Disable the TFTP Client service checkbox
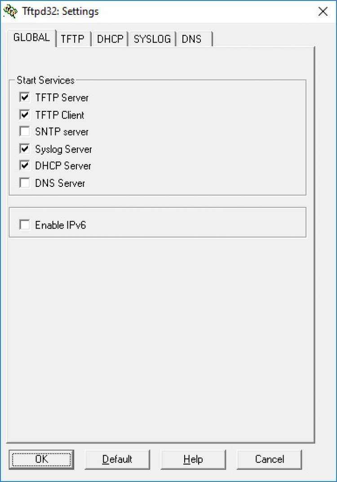This screenshot has width=337, height=482. [x=24, y=115]
